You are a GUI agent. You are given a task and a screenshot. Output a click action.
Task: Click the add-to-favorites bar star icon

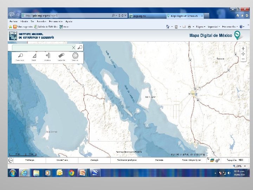click(x=10, y=27)
